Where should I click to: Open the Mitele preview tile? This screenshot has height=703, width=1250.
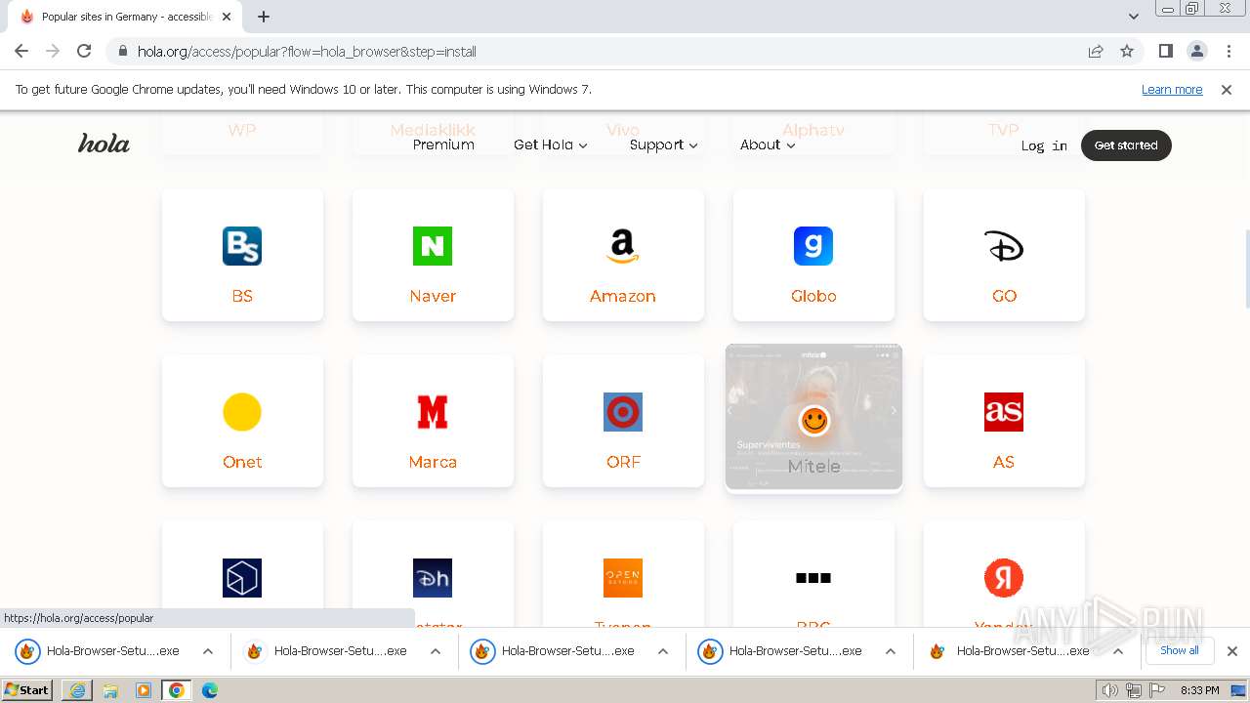pos(813,417)
